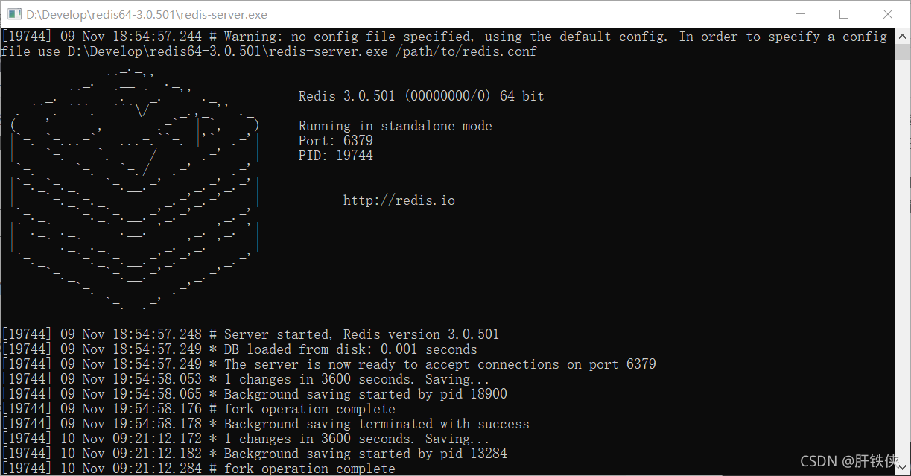Maximize the redis-server console window

(x=844, y=14)
